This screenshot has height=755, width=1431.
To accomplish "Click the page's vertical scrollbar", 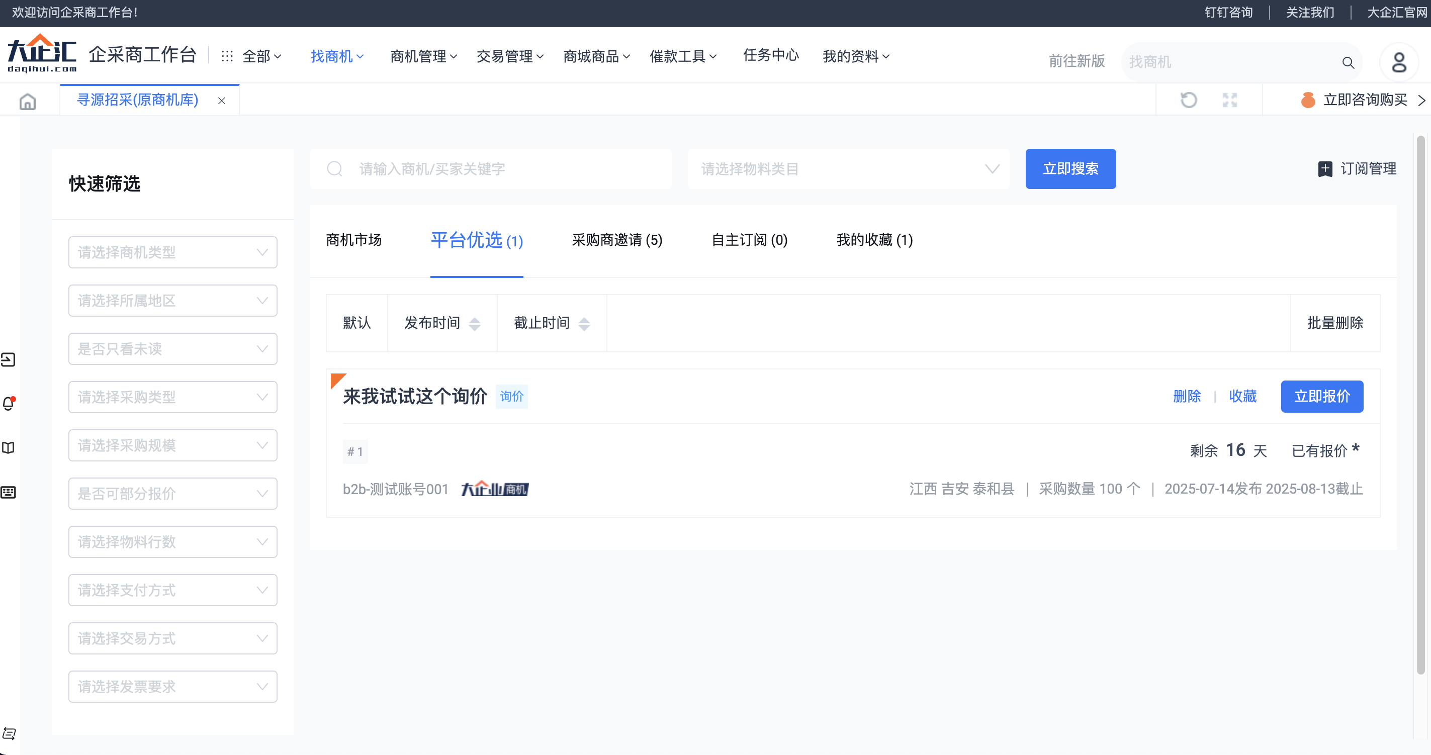I will point(1420,404).
